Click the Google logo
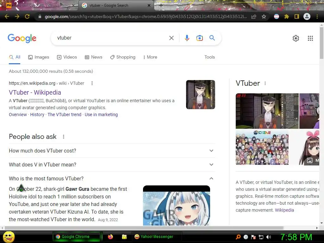The width and height of the screenshot is (324, 243). click(22, 38)
